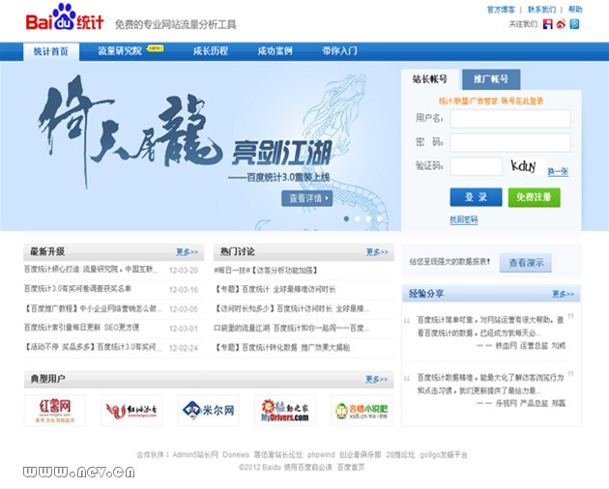609x489 pixels.
Task: Click 更多 in 热门讨论 section
Action: tap(377, 252)
